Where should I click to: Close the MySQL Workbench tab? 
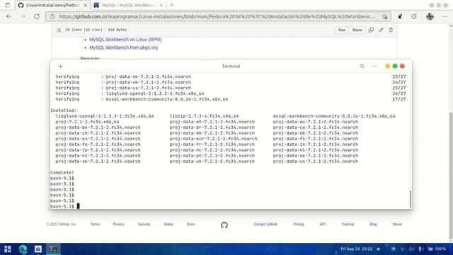[x=161, y=5]
